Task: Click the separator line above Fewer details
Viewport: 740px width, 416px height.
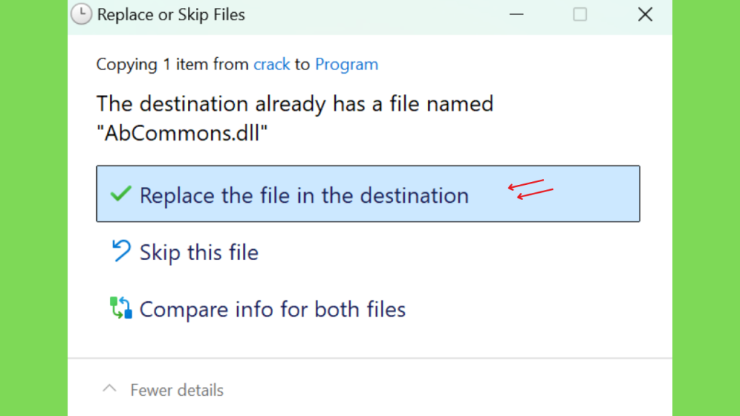Action: (370, 358)
